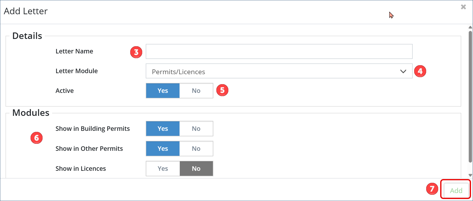
Task: Select No for Show in Licences
Action: pos(196,169)
